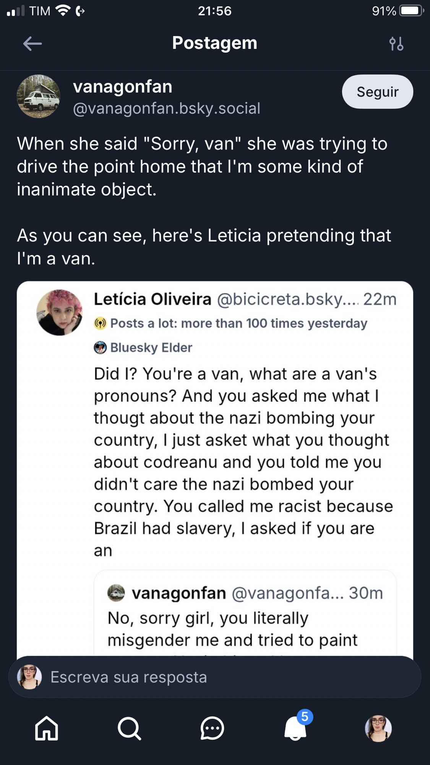Tap the Bluesky Elder badge icon
The width and height of the screenshot is (430, 765).
coord(100,347)
